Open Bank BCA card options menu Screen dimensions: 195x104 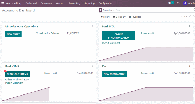tap(190, 26)
